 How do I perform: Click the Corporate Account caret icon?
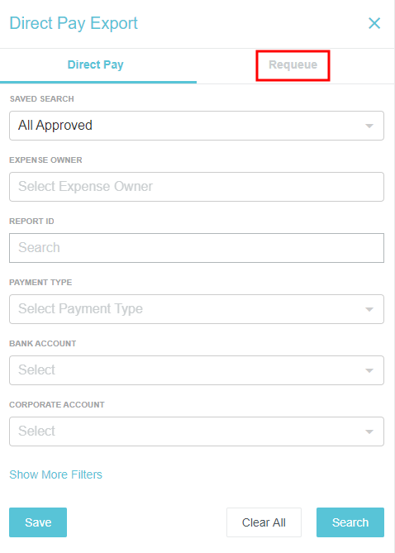point(369,431)
